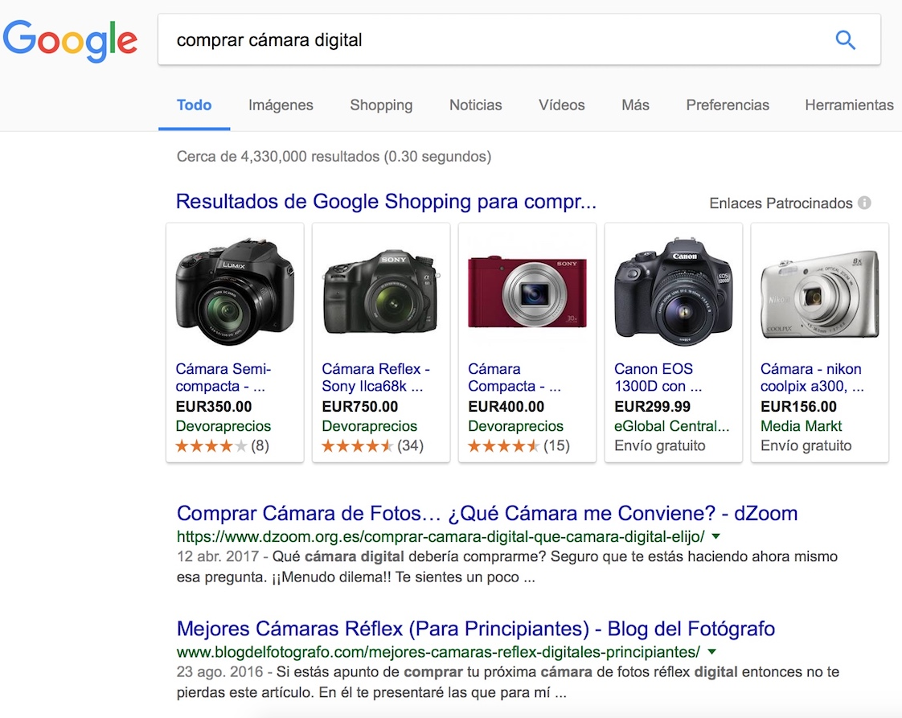The width and height of the screenshot is (902, 718).
Task: Click the 12 abr. 2017 dZoom snippet date
Action: pos(217,557)
